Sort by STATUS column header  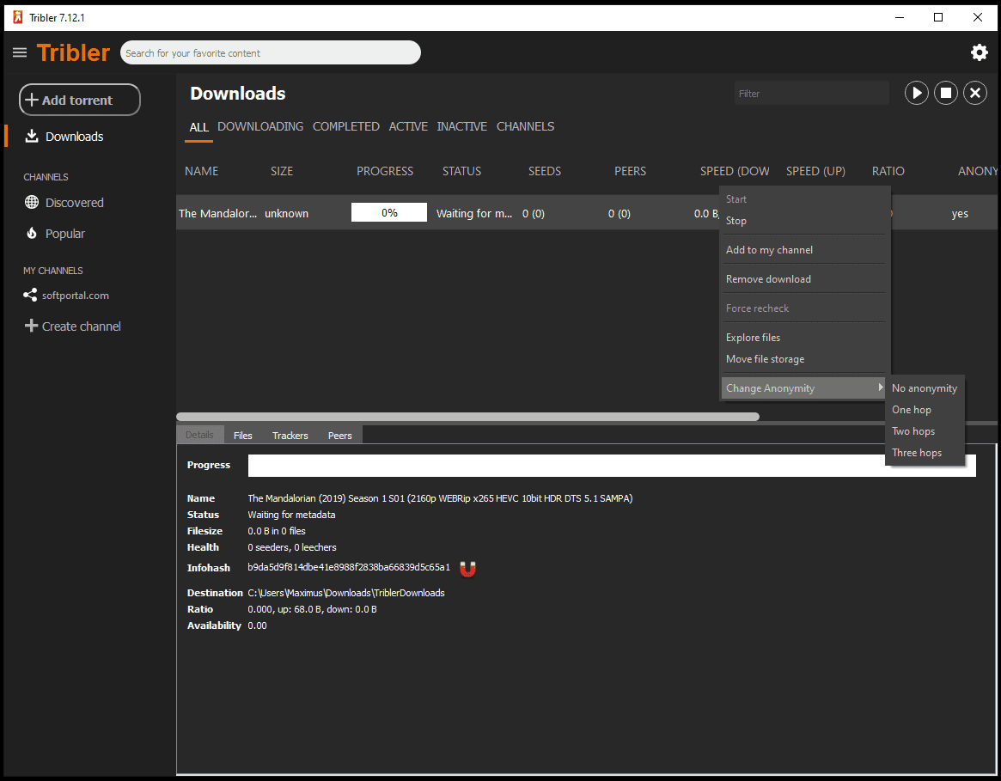click(462, 171)
